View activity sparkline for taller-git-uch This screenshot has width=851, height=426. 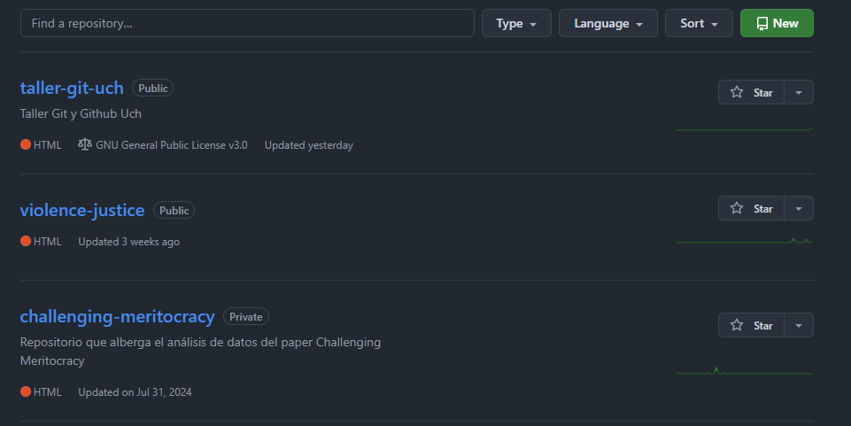tap(744, 129)
